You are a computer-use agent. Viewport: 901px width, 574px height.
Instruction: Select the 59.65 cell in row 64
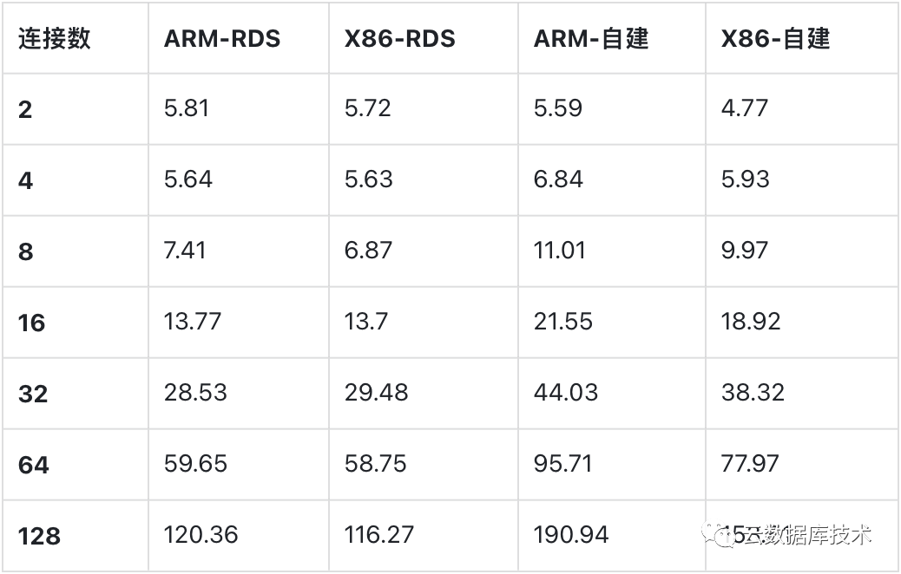(x=195, y=464)
